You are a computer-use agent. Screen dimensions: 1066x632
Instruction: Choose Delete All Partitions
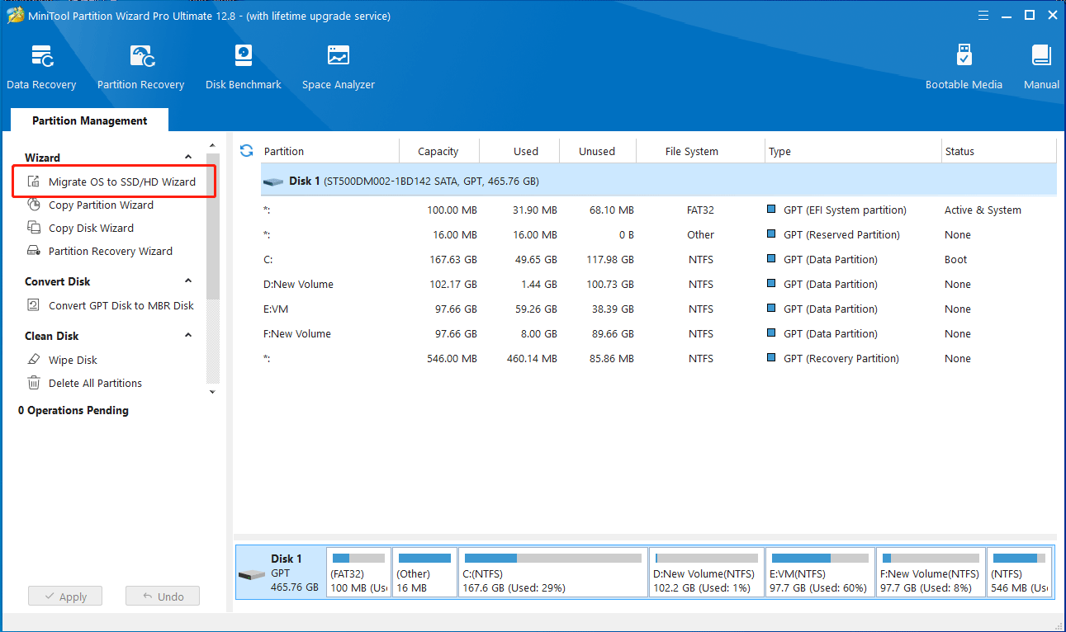pos(95,383)
